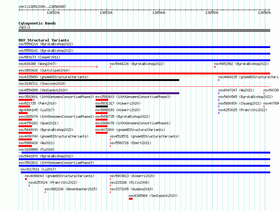Click nsv5441970 (ByrskaBishop2022) label

[x=46, y=156]
